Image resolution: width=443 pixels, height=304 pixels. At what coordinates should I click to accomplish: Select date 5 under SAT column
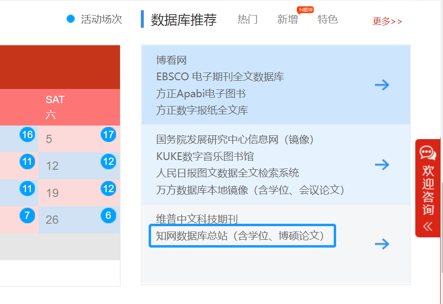click(49, 139)
